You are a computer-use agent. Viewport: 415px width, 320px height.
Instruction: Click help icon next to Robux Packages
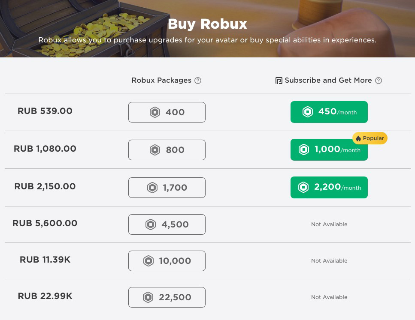(198, 81)
